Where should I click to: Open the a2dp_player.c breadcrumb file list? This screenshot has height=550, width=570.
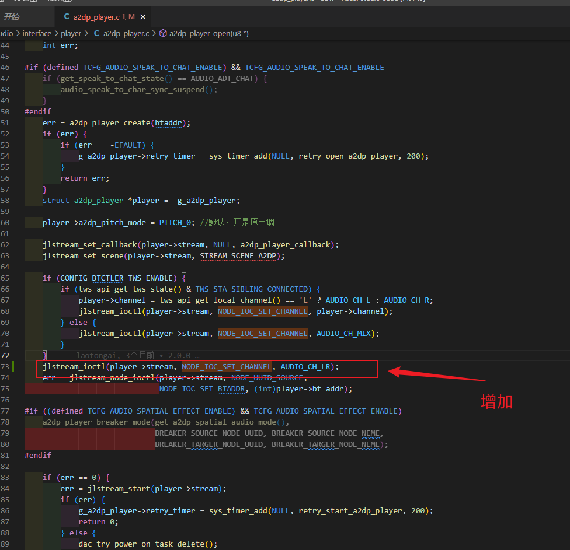(x=126, y=33)
